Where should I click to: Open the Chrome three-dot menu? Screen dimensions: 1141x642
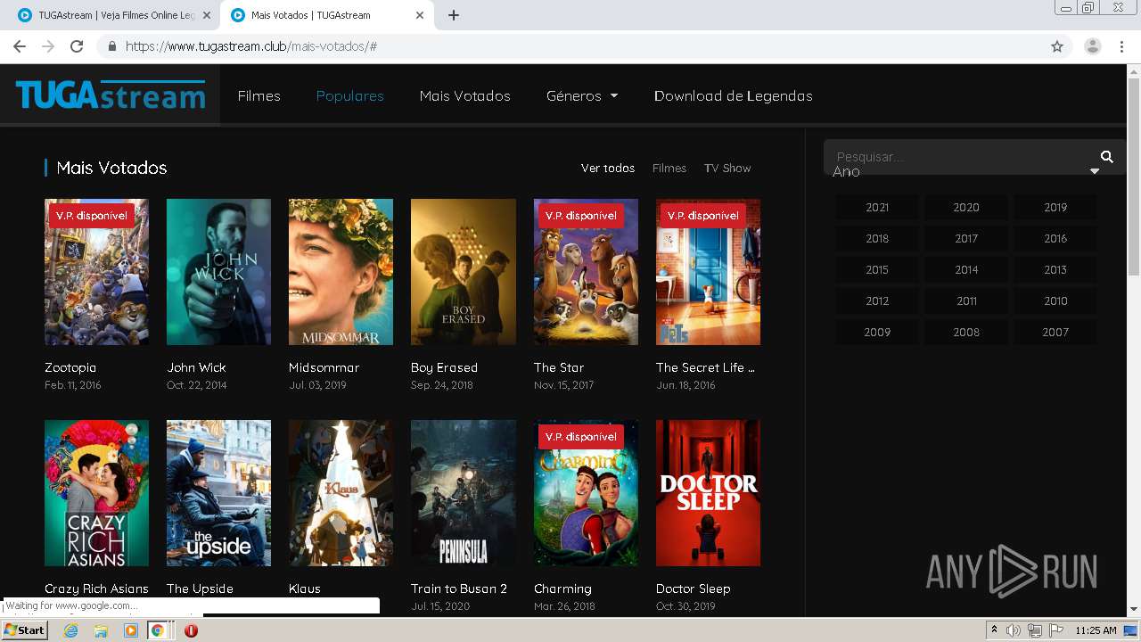tap(1122, 46)
